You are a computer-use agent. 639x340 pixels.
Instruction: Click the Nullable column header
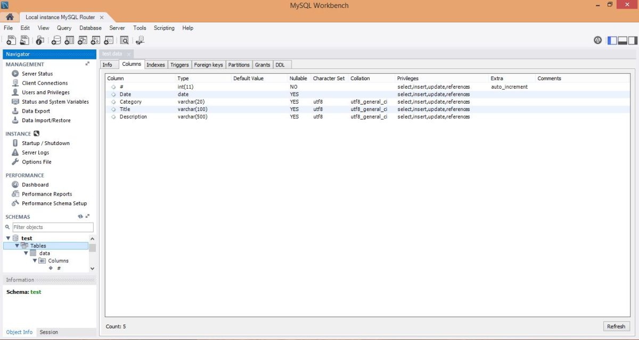pyautogui.click(x=298, y=79)
